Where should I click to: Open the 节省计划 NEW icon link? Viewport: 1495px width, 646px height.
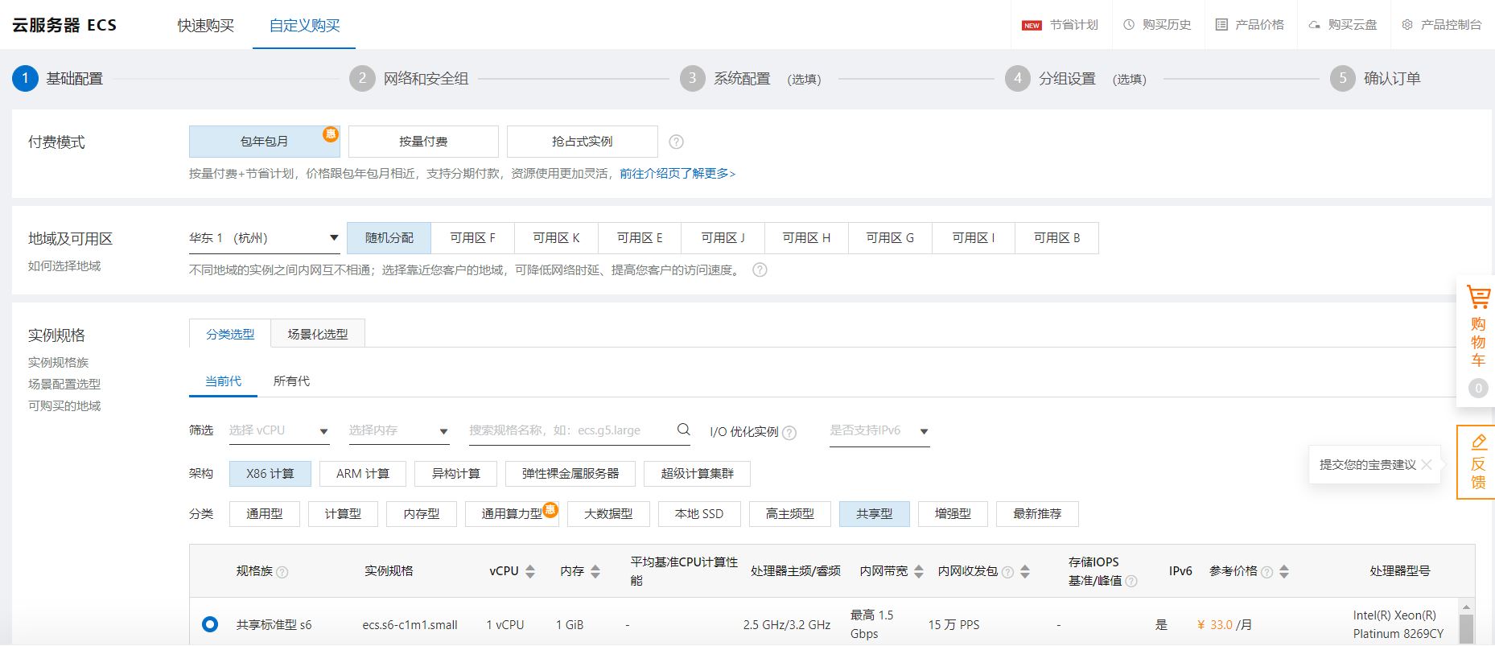pyautogui.click(x=1032, y=25)
